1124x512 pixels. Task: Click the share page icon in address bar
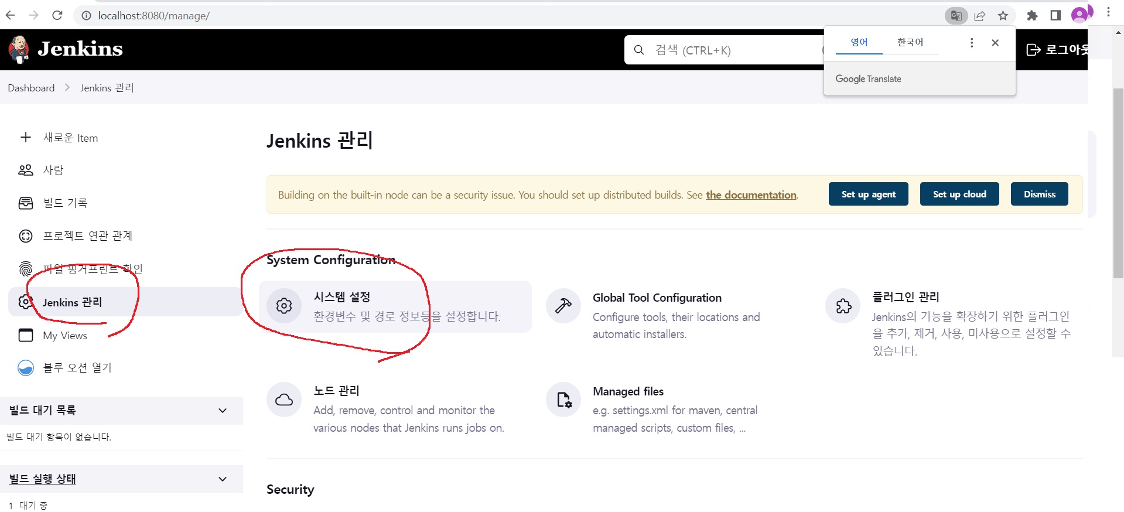click(980, 15)
